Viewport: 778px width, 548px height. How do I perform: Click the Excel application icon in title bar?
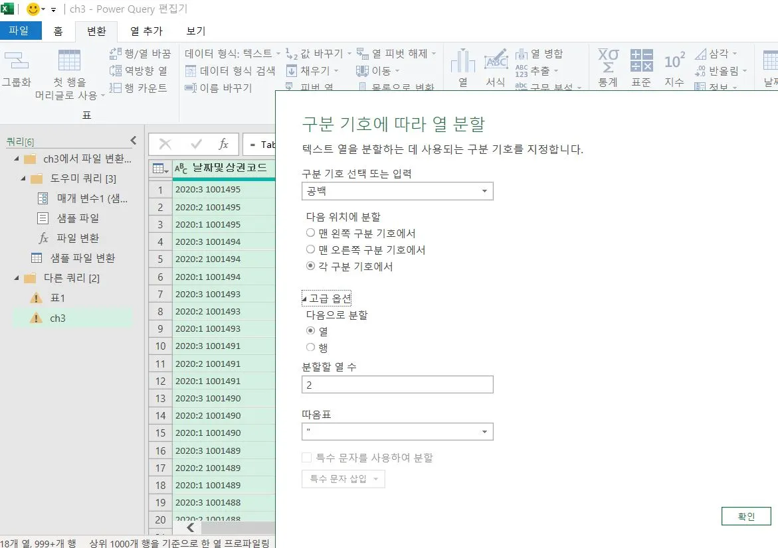[7, 9]
